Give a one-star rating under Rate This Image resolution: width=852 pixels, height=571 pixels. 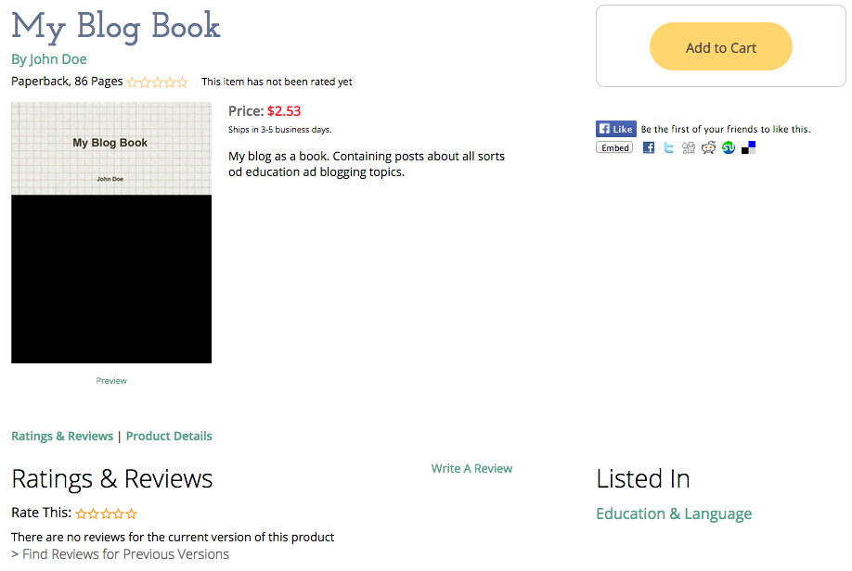82,514
